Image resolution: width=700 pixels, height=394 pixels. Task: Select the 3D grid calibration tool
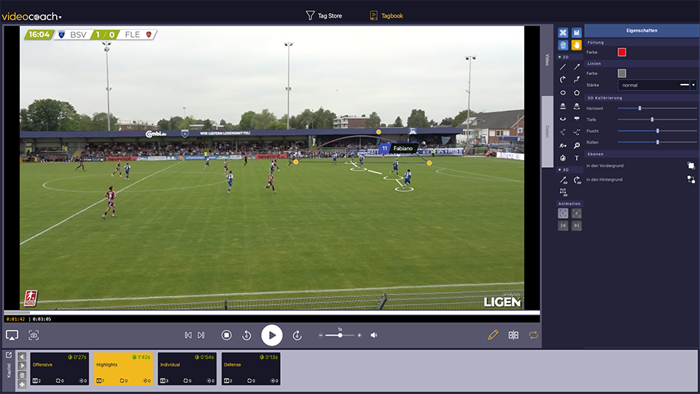(564, 192)
